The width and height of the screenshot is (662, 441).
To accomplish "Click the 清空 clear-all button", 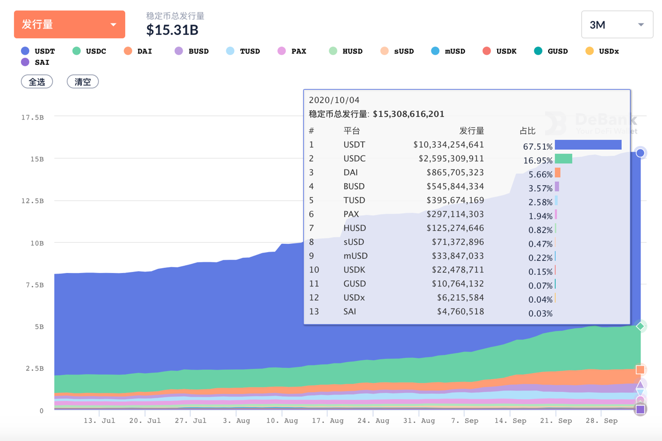I will pyautogui.click(x=83, y=82).
